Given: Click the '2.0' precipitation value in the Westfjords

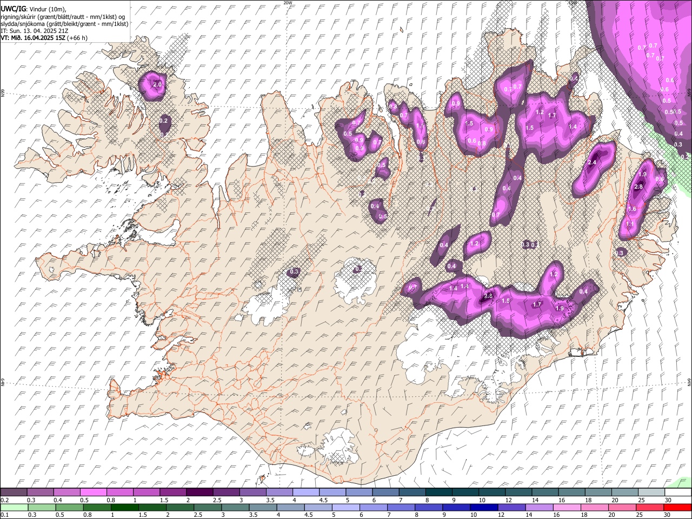Looking at the screenshot, I should [158, 85].
